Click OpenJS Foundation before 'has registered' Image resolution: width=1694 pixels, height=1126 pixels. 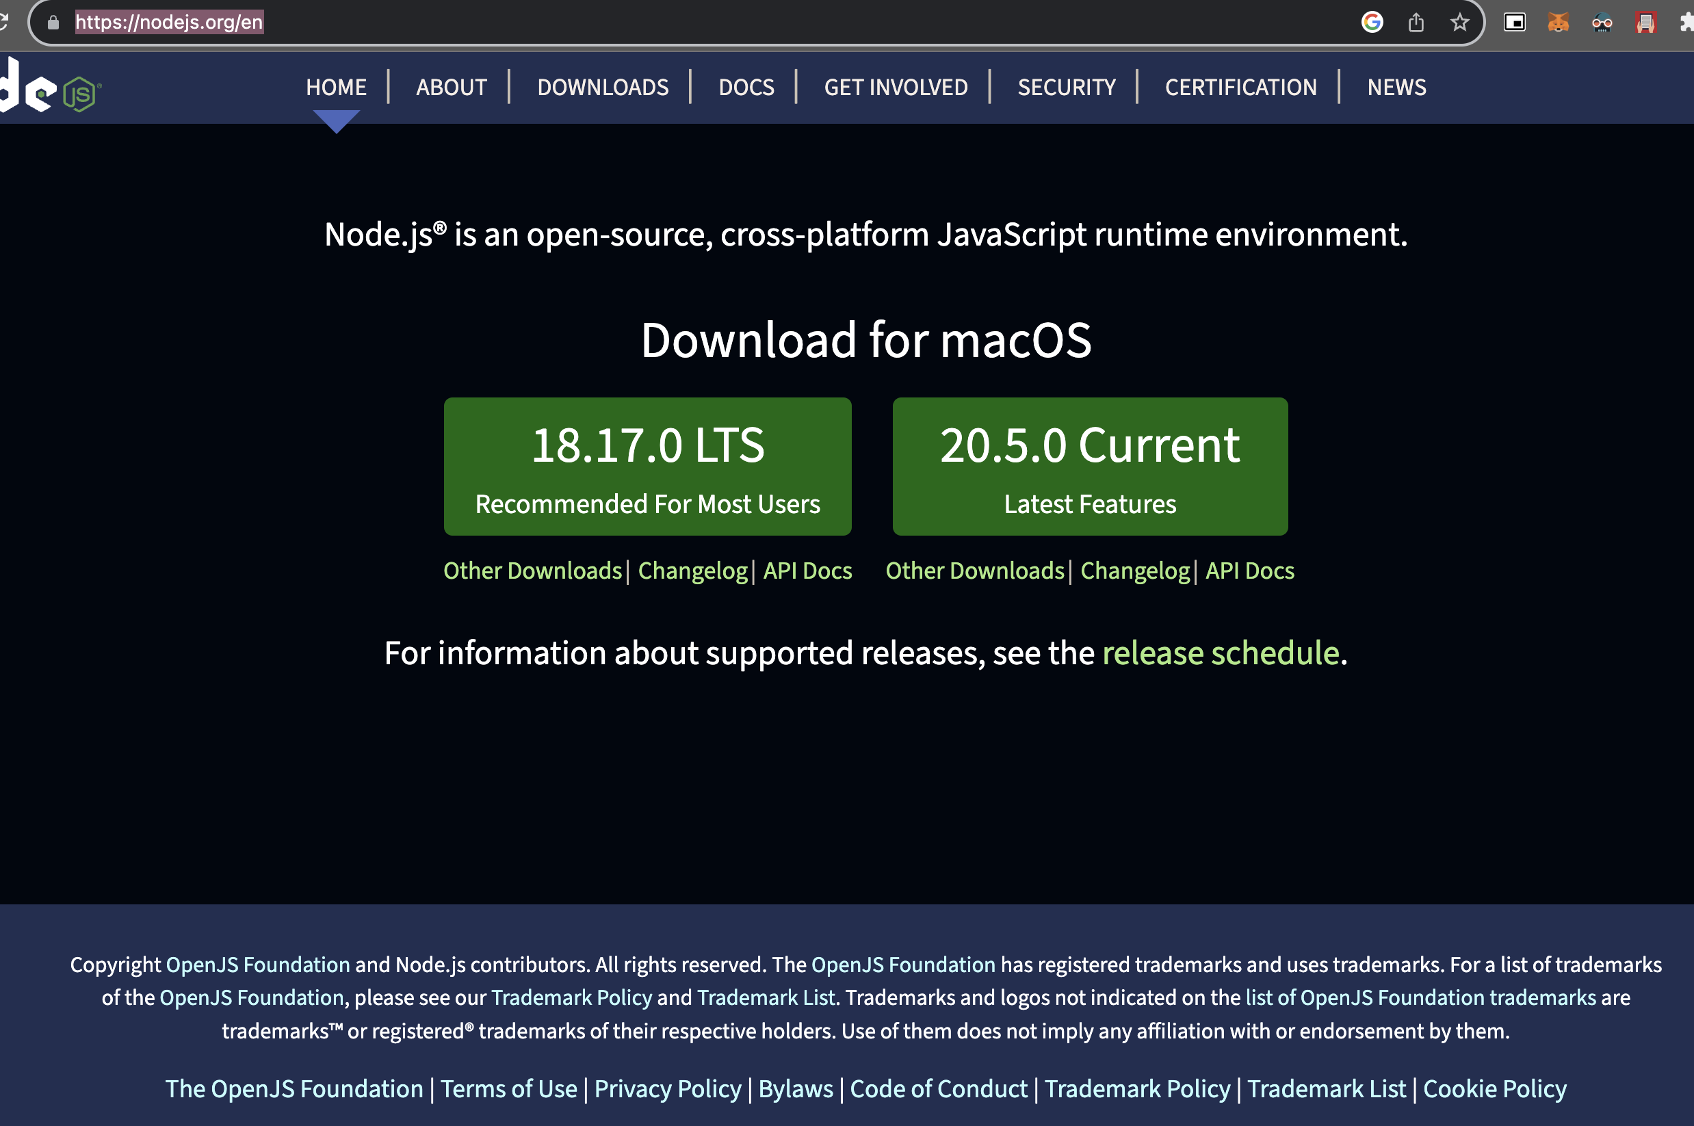coord(903,965)
